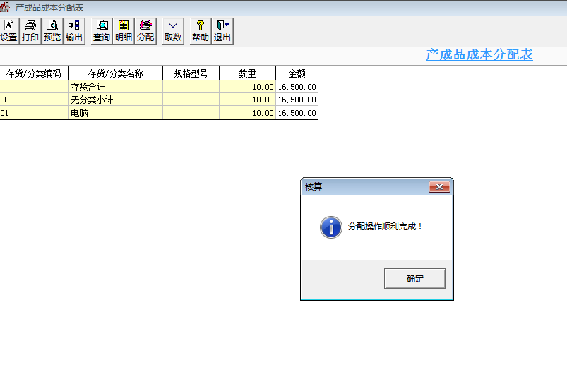The image size is (567, 389).
Task: Click the 数量 value in 无分类小计 row
Action: coord(247,100)
